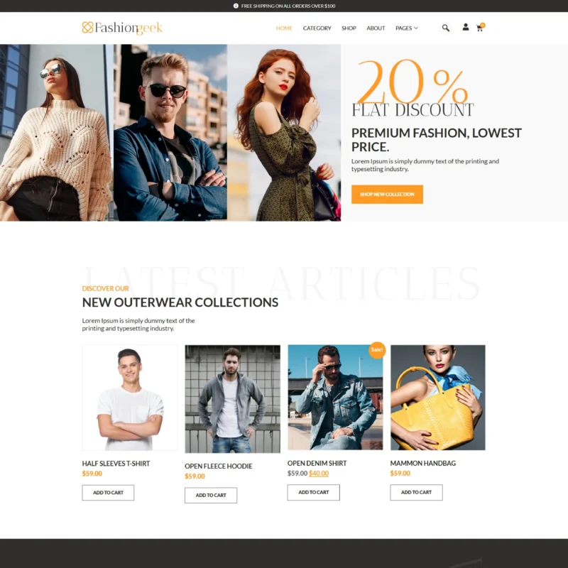Open the Category menu item
568x568 pixels.
pyautogui.click(x=317, y=28)
